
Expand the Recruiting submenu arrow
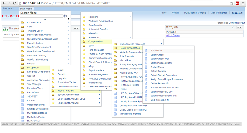coord(130,17)
